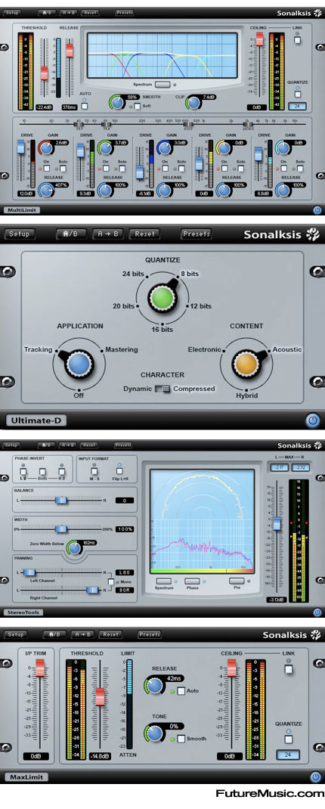
Task: Click the blue band Gain knob showing 3.0dB
Action: pyautogui.click(x=165, y=149)
